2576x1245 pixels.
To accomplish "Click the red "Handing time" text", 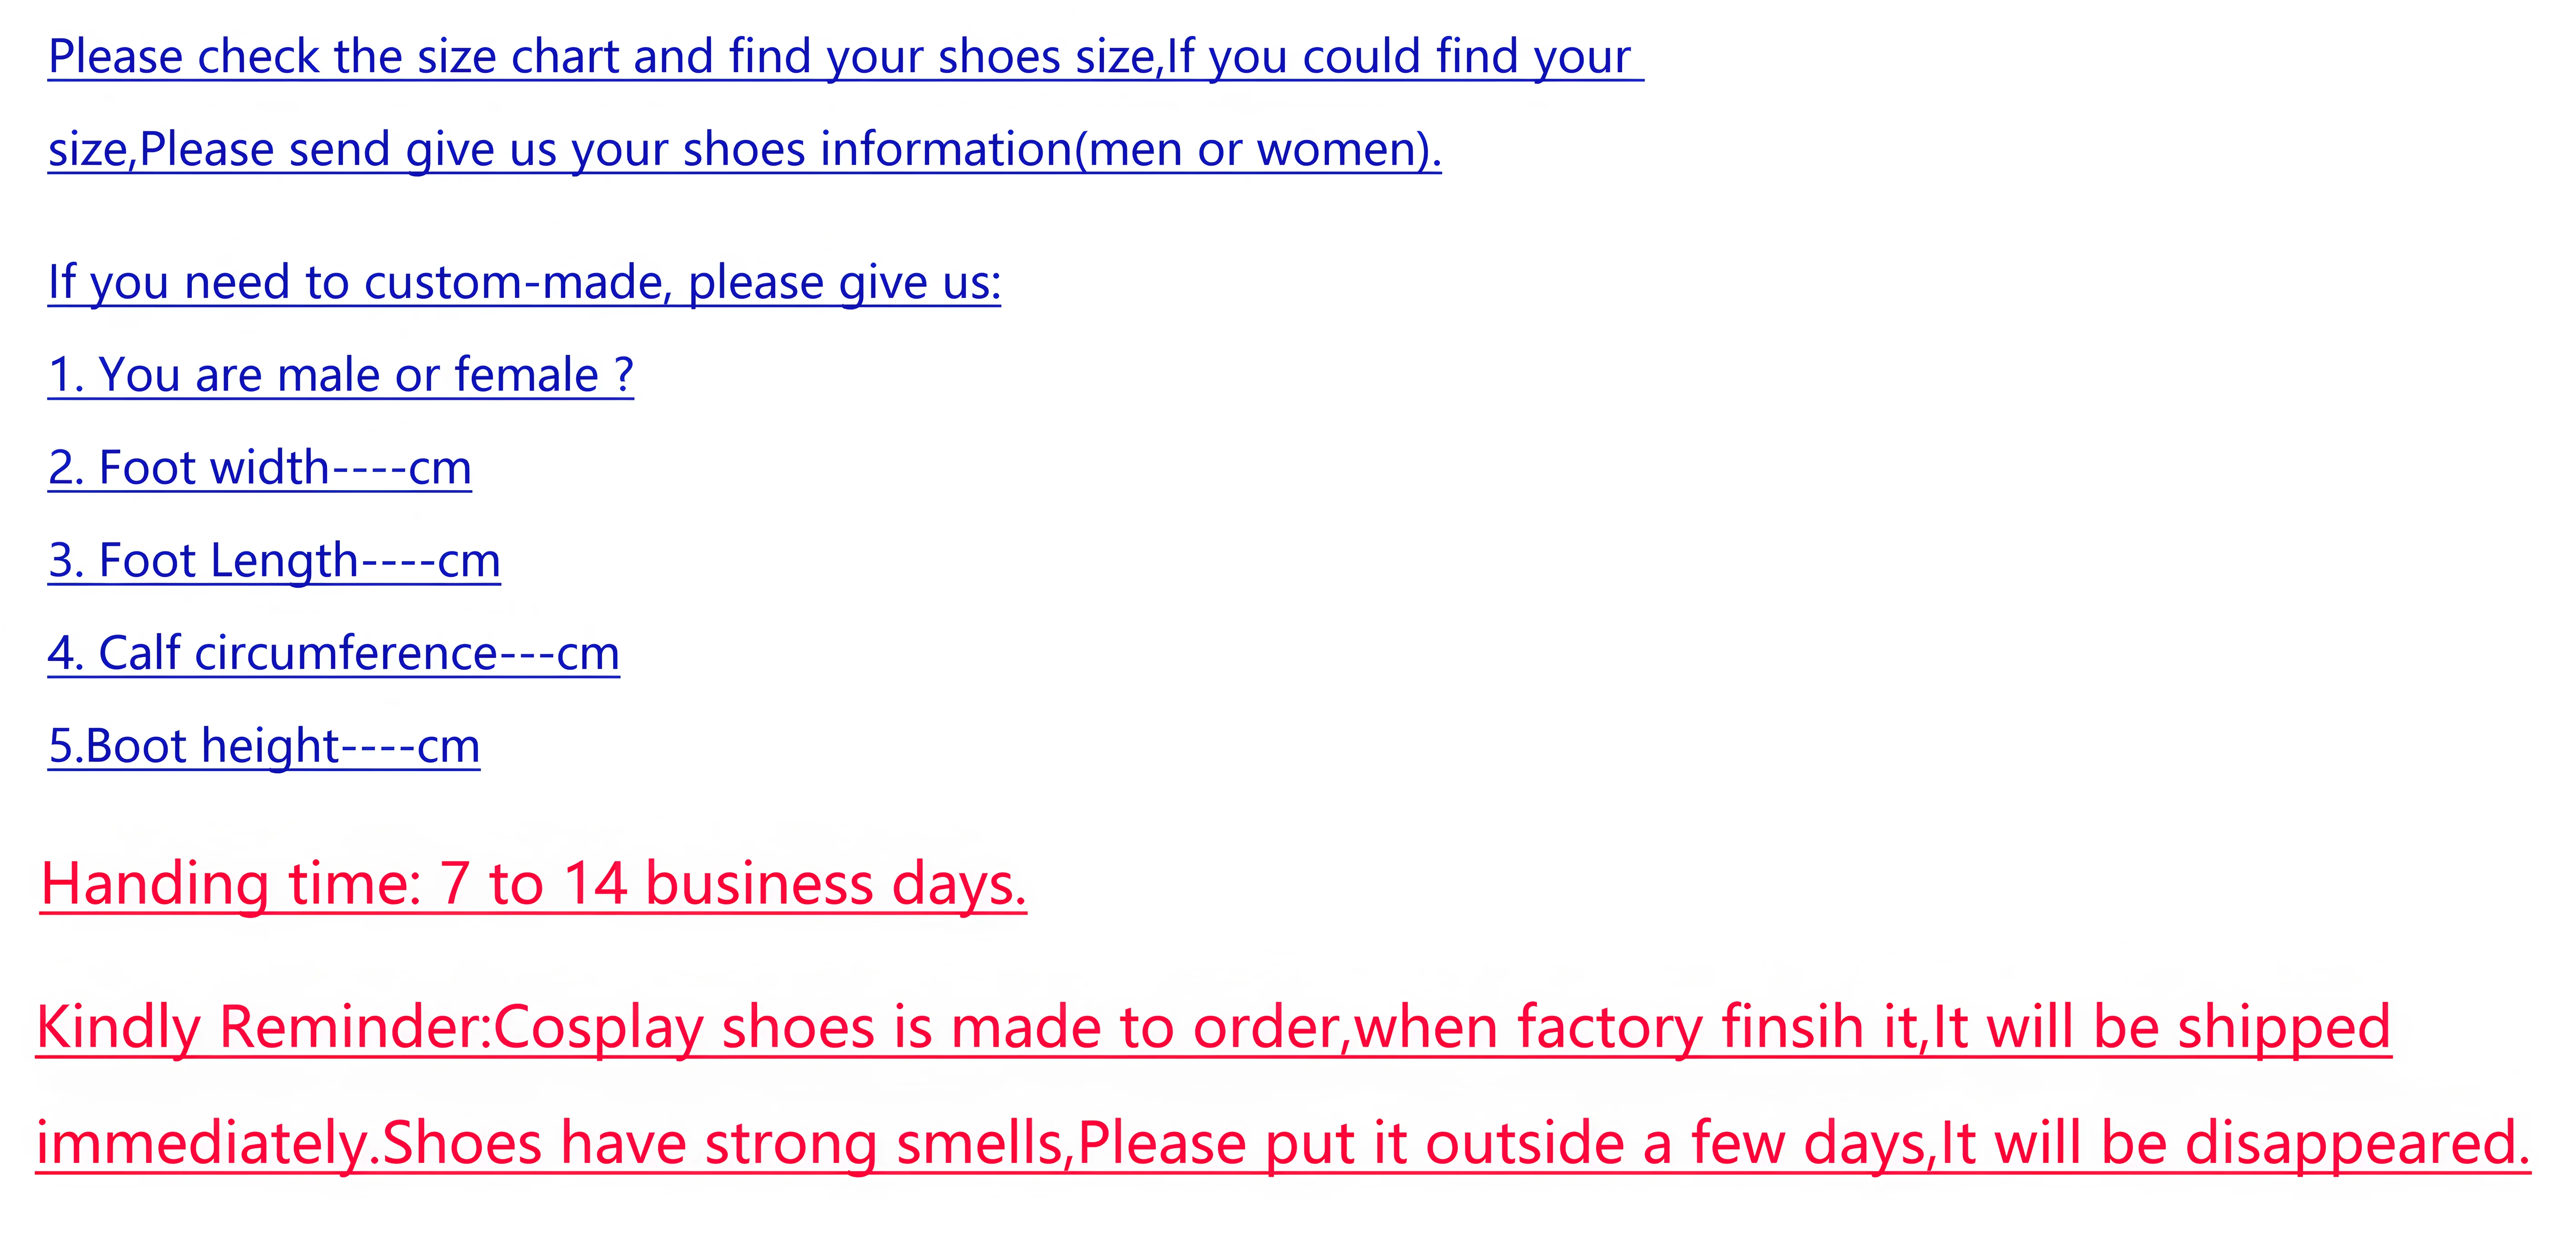I will click(230, 885).
